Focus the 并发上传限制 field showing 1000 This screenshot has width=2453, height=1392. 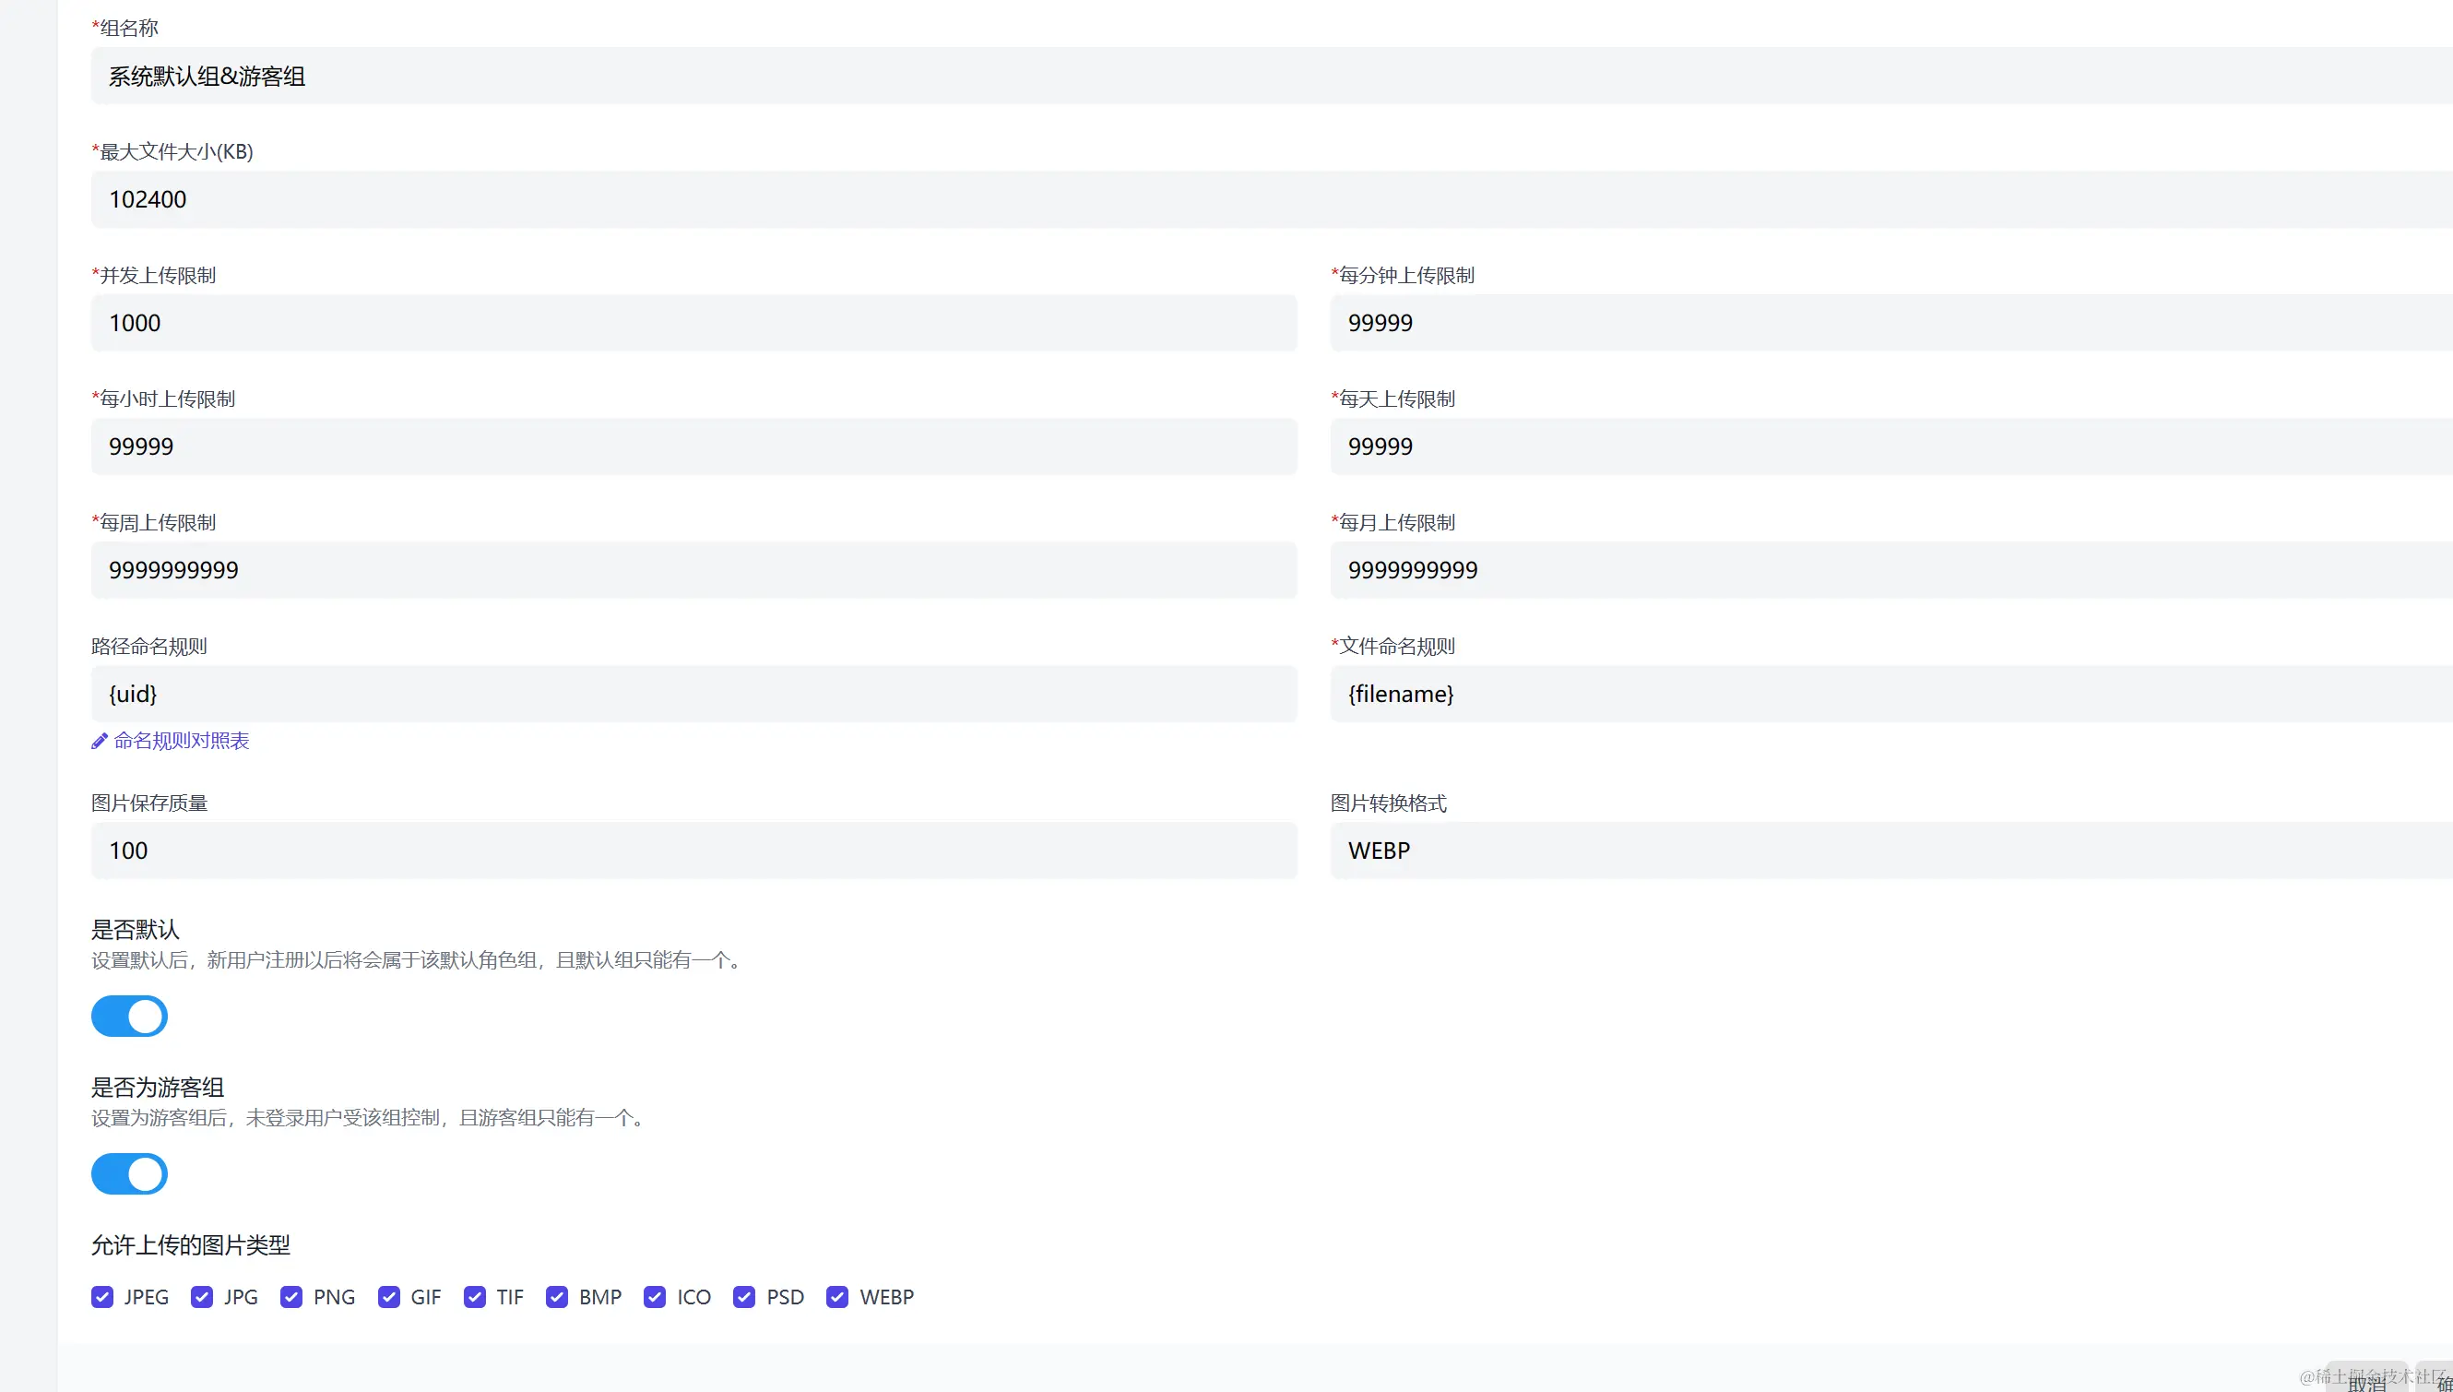[x=693, y=323]
